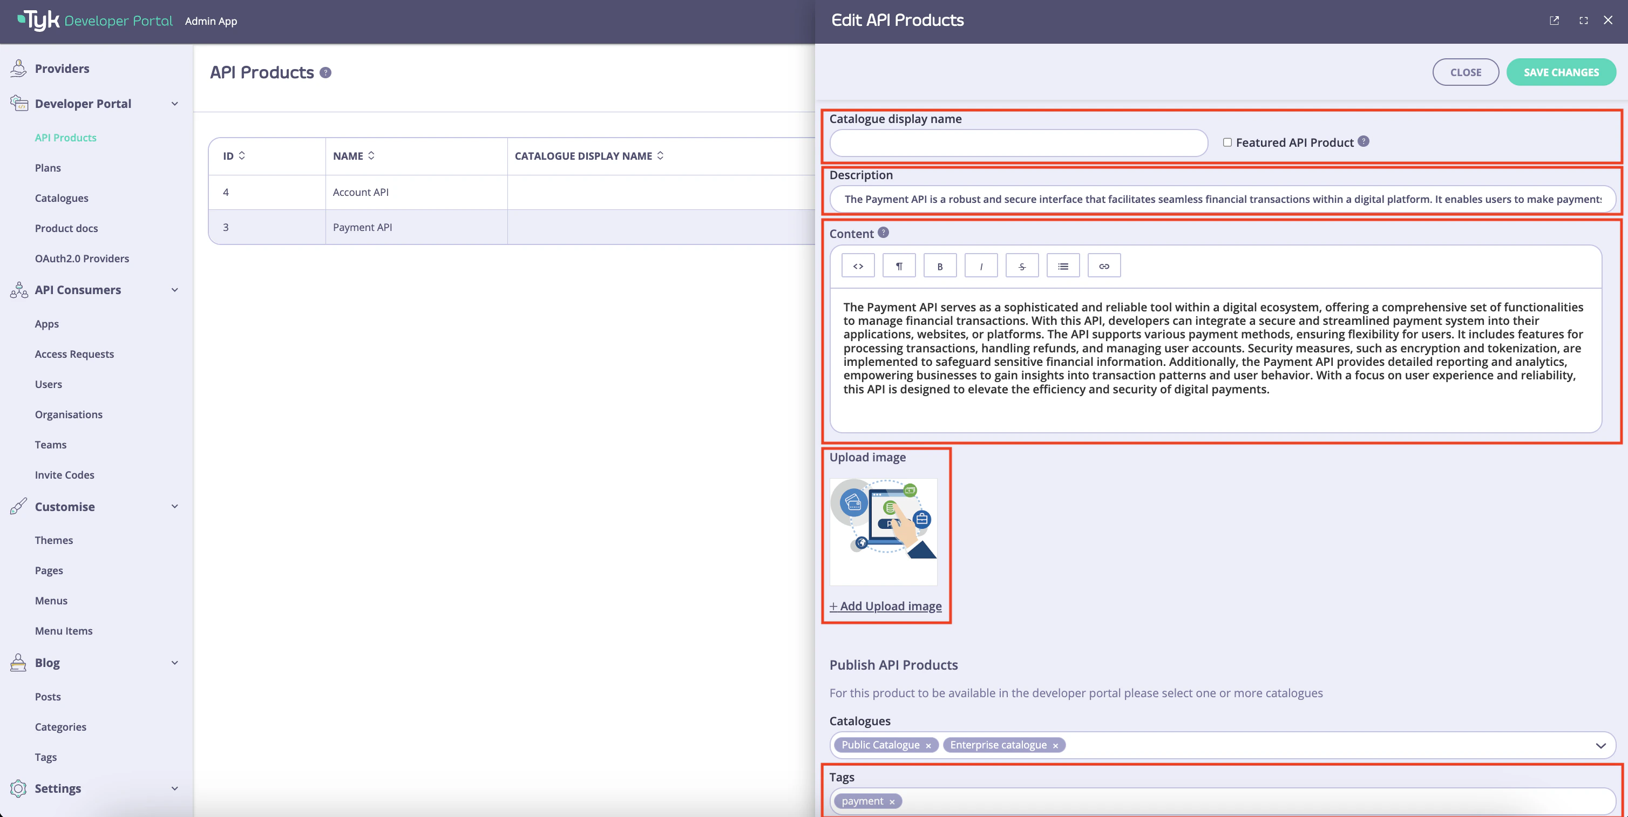Insert a bulleted list in Content
1628x817 pixels.
1063,265
